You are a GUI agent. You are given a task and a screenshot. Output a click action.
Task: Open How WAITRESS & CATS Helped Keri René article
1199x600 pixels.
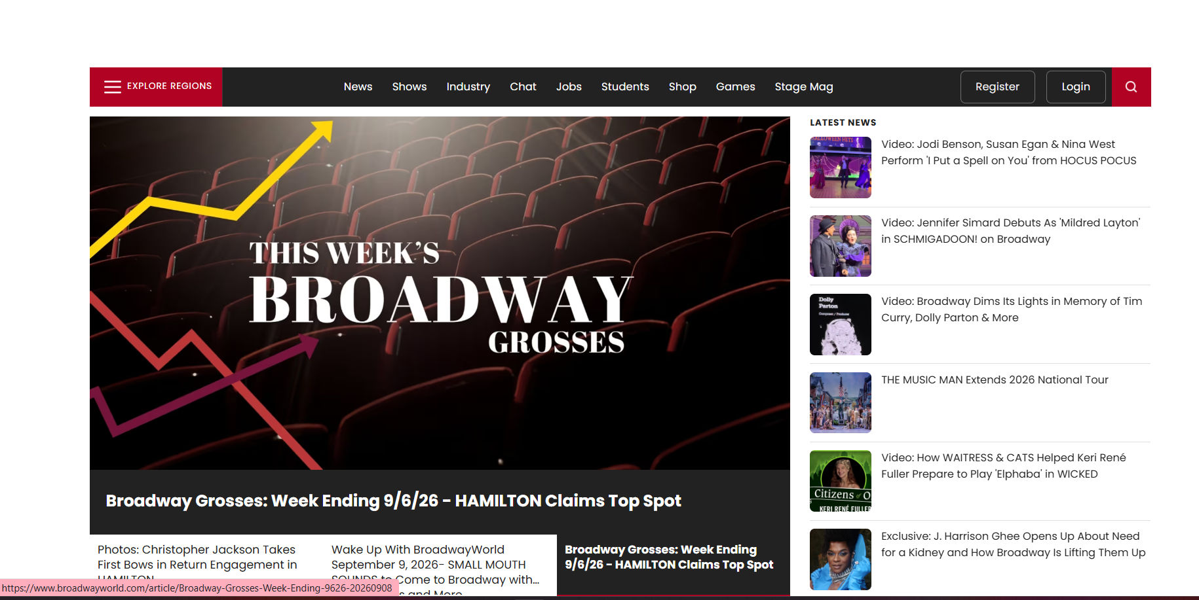click(1003, 466)
